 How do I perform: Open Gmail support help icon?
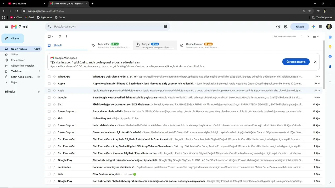[278, 27]
